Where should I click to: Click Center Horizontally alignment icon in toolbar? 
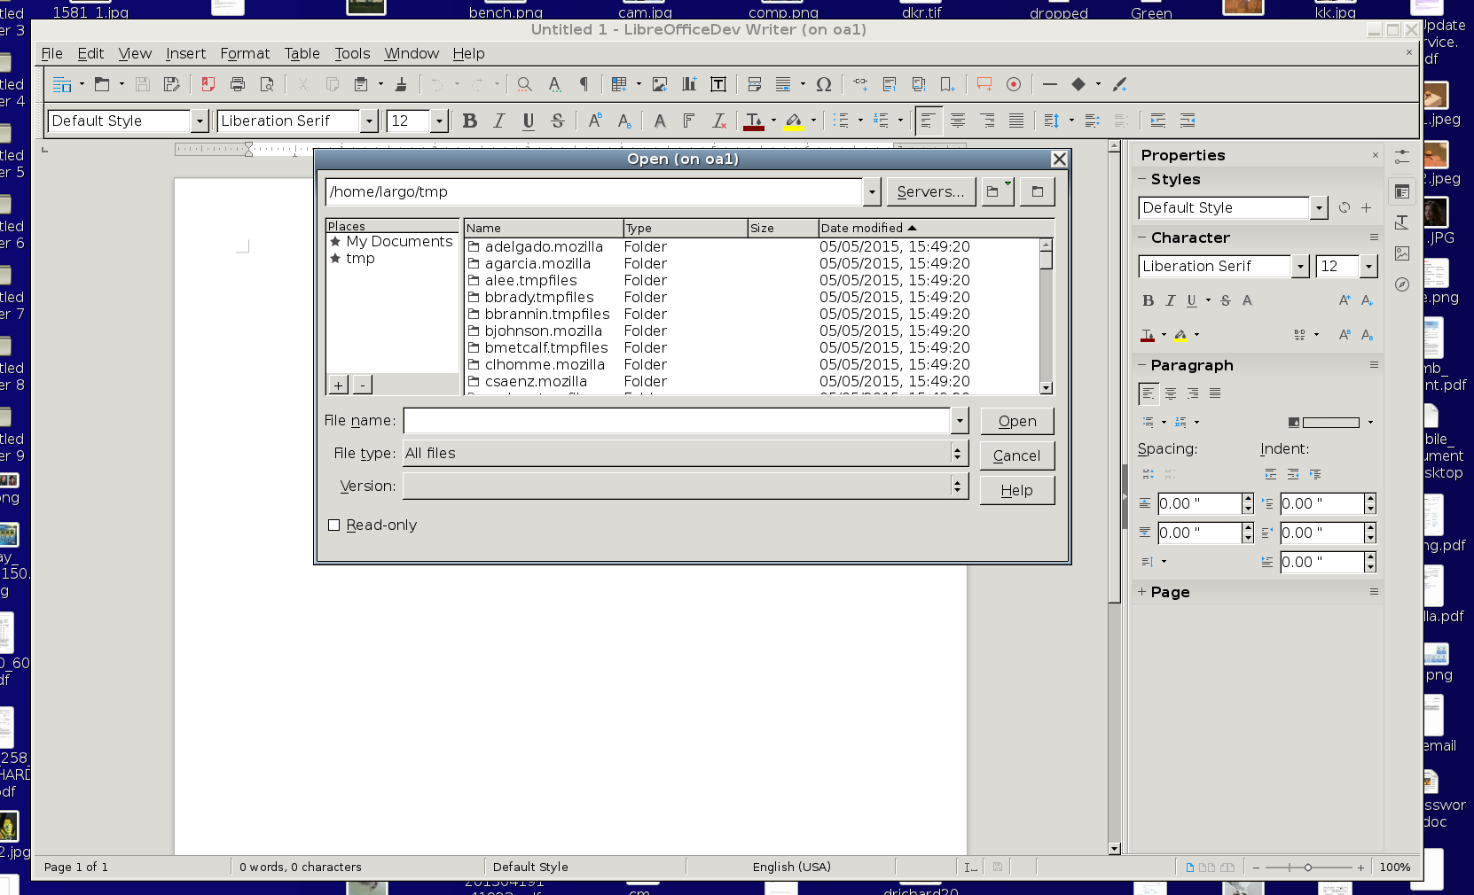tap(958, 121)
